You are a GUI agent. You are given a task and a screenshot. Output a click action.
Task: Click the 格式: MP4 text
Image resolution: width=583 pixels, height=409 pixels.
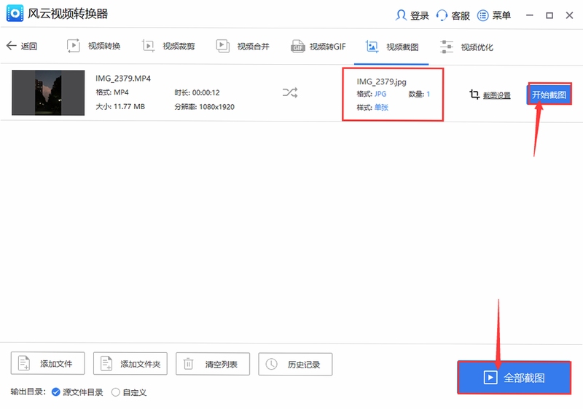click(x=112, y=92)
